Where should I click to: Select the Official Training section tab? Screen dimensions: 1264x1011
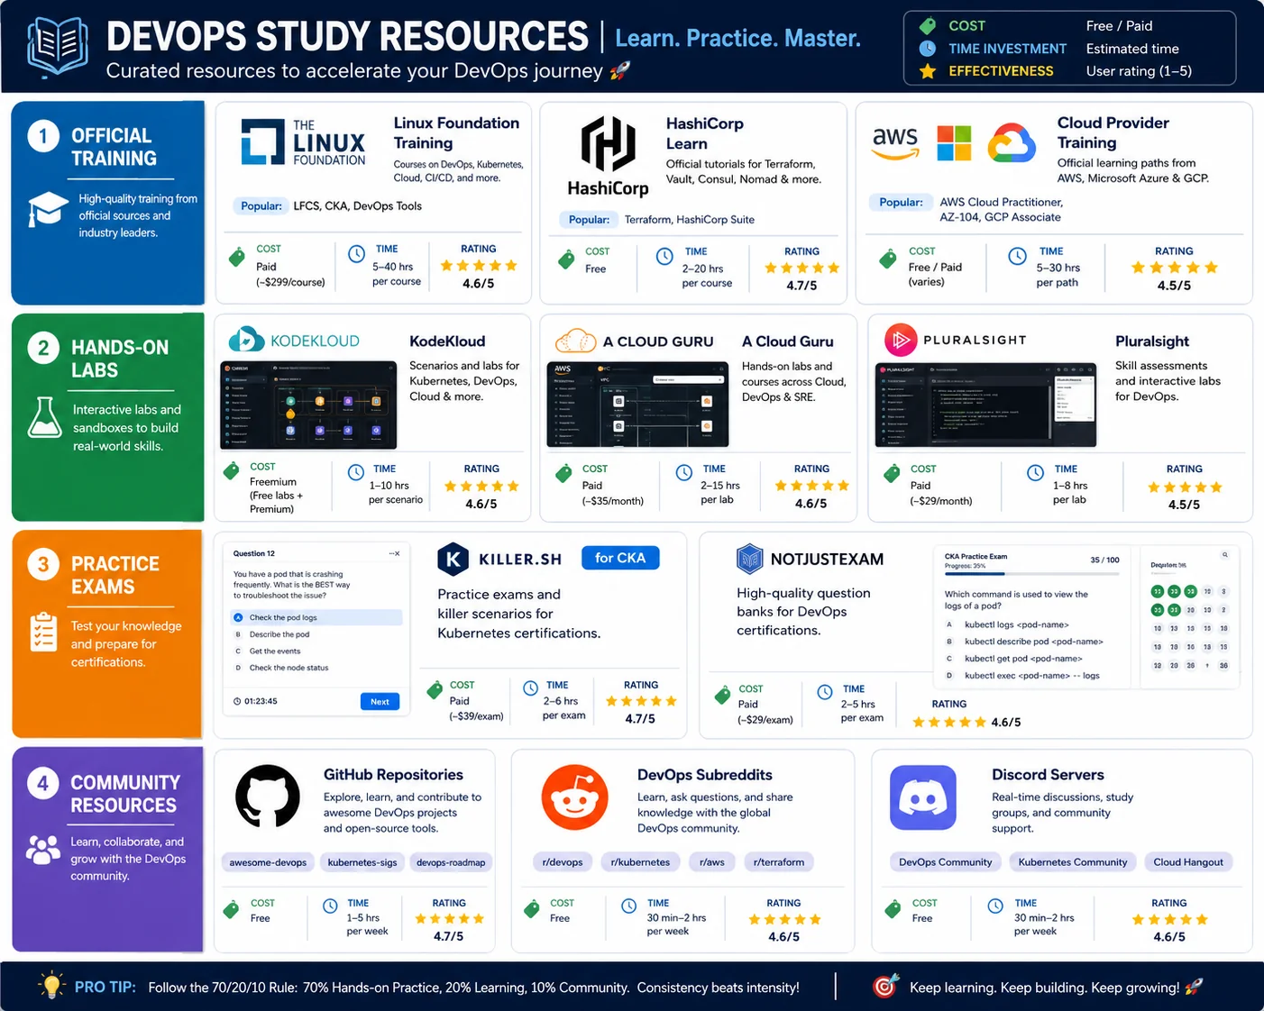click(107, 203)
